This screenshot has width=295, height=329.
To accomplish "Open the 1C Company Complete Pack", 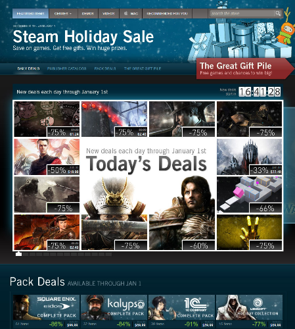I will tap(181, 311).
